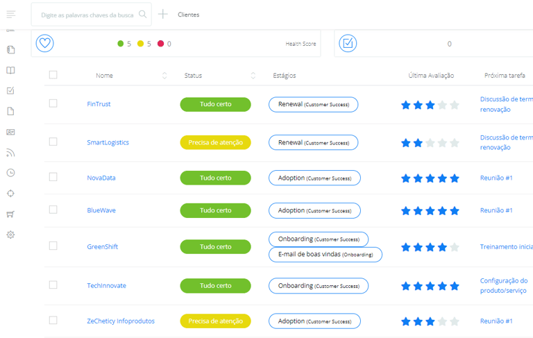Viewport: 533px width, 338px height.
Task: Open the GreenShift client link
Action: coord(102,247)
